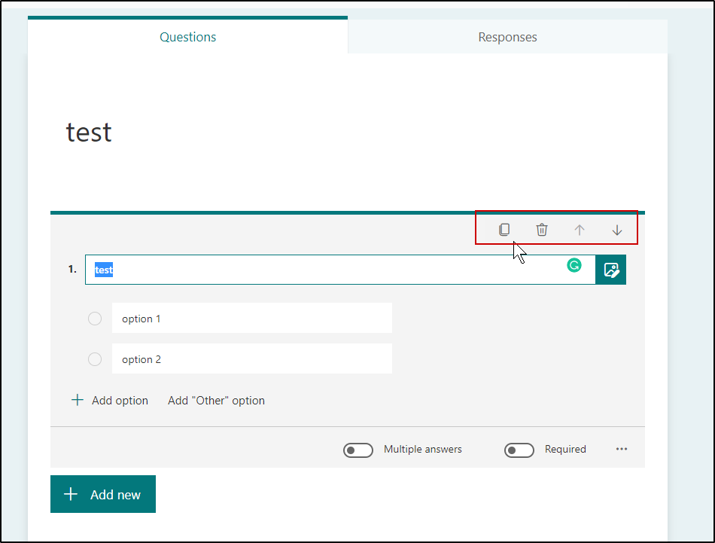Delete the question with the trash icon
The height and width of the screenshot is (543, 715).
pos(541,229)
